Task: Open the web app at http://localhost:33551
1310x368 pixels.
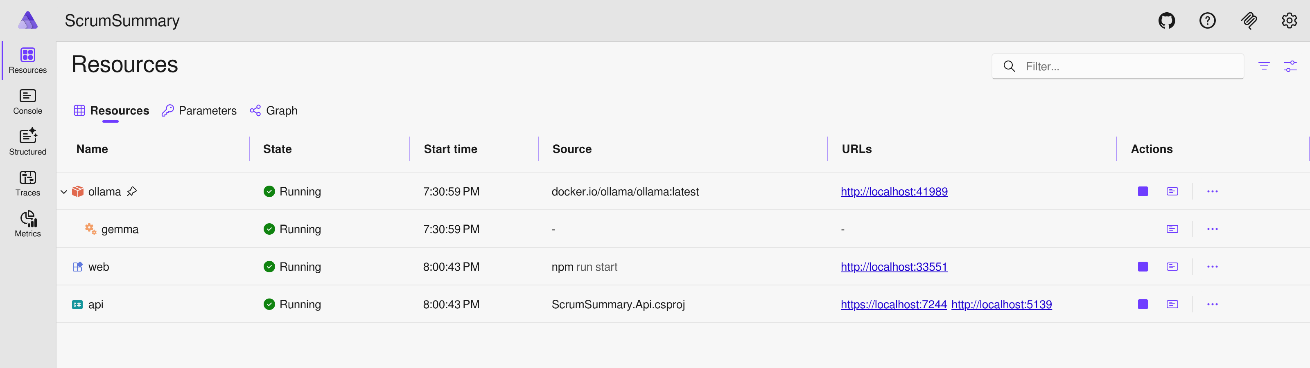Action: tap(894, 266)
